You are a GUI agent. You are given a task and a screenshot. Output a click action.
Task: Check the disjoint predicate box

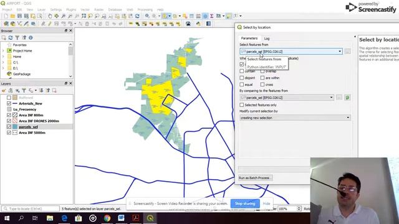point(242,78)
